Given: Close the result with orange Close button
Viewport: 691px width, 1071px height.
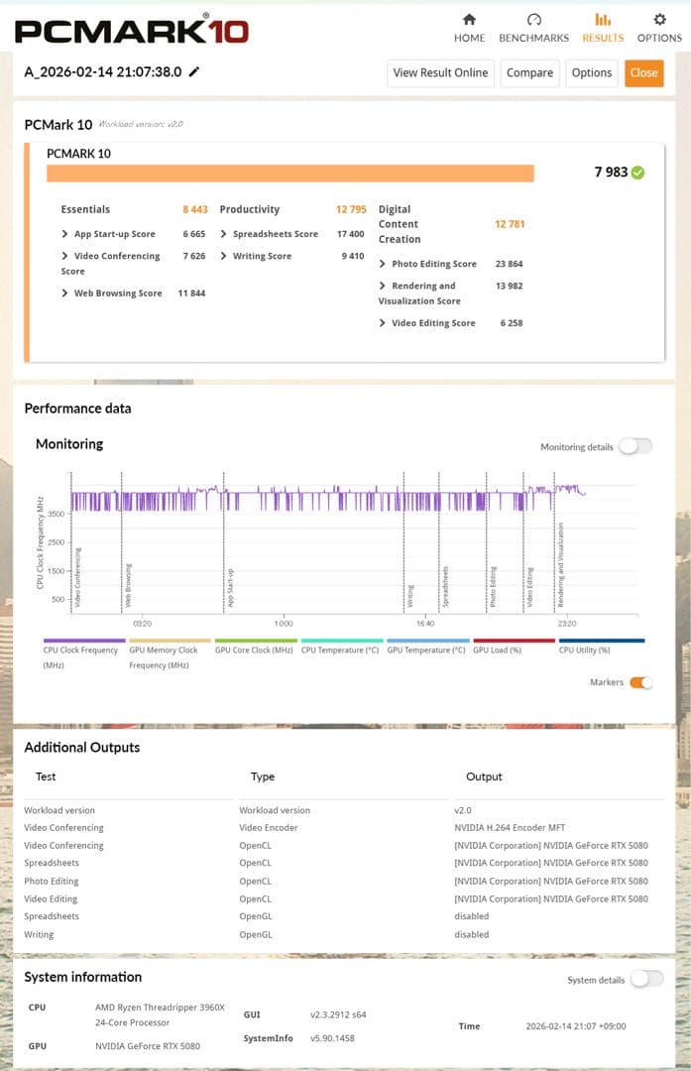Looking at the screenshot, I should [643, 73].
